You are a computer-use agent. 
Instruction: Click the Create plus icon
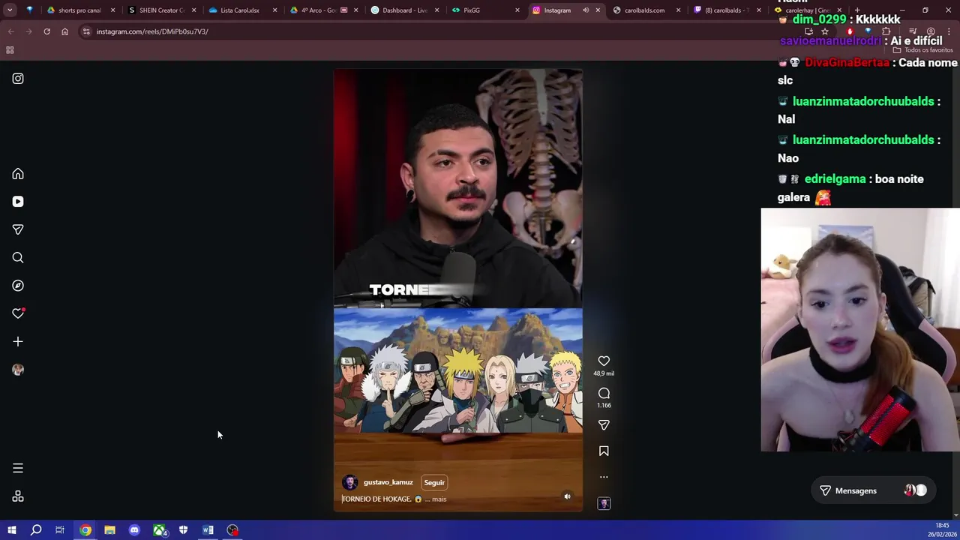(x=18, y=342)
